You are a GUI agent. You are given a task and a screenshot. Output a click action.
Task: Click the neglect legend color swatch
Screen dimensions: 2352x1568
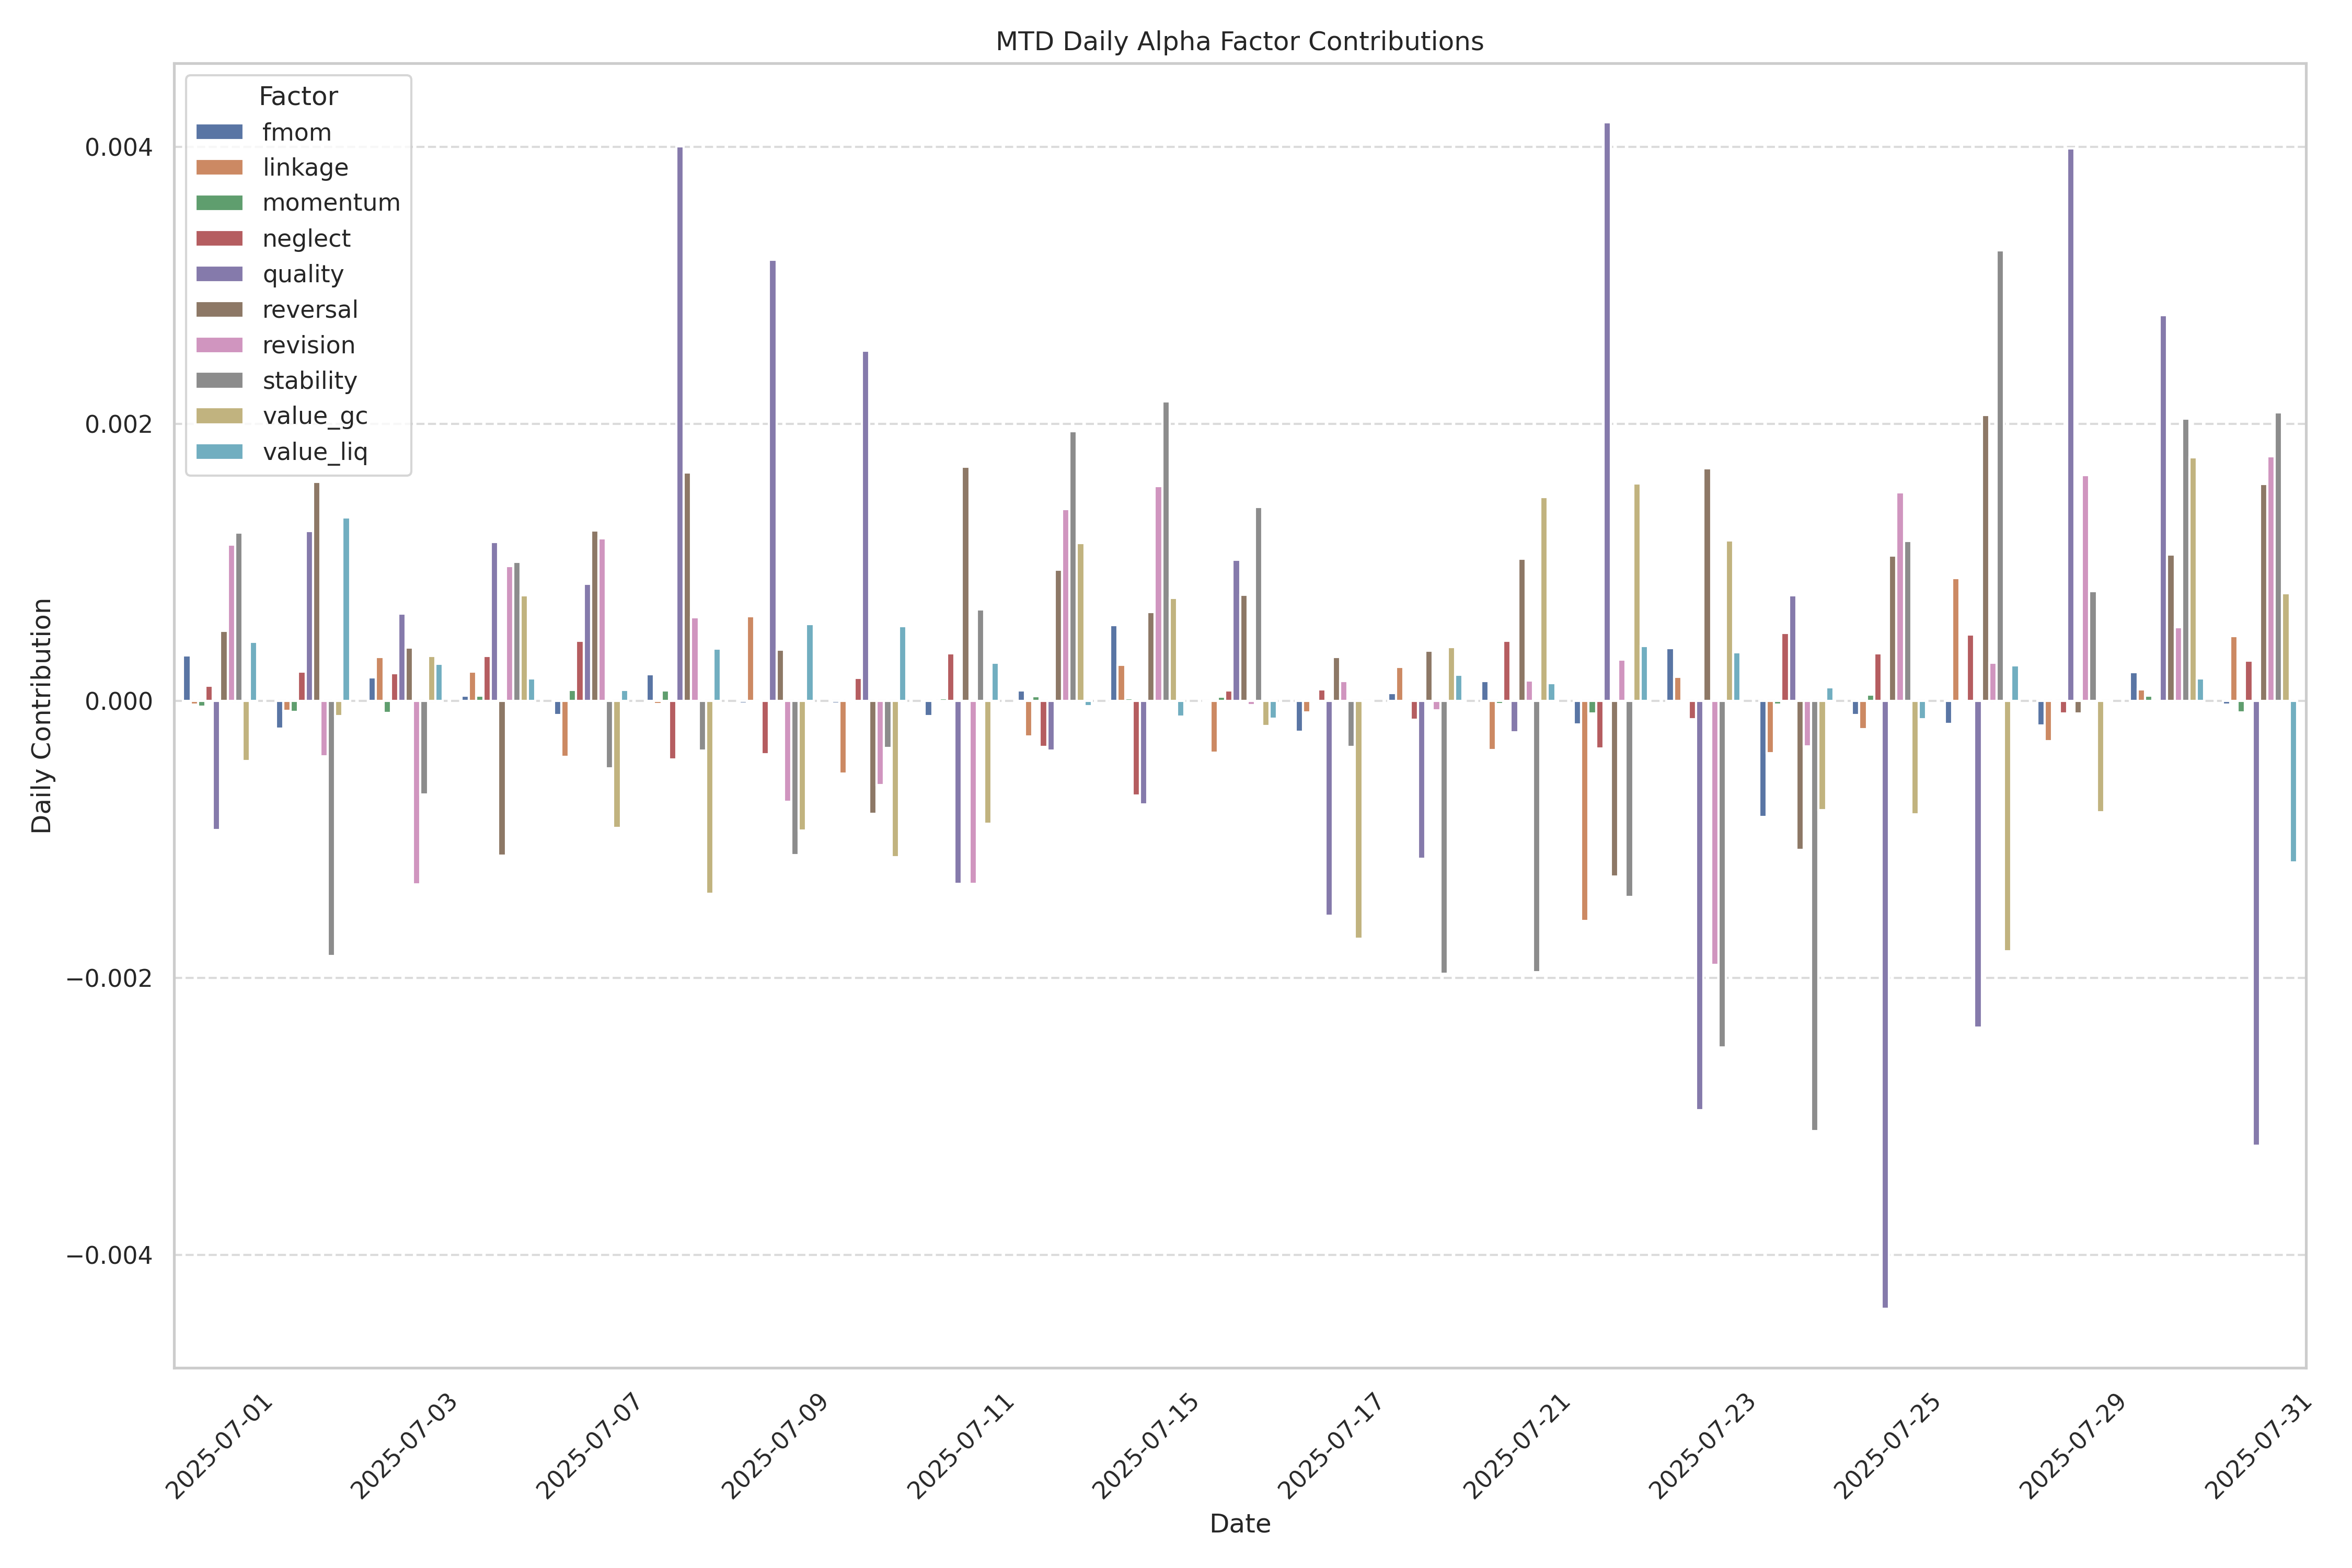219,238
